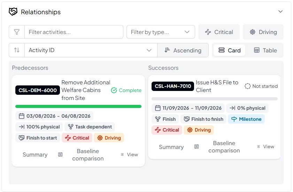Click Critical icon on CSL-DEM-6000 card
Image resolution: width=293 pixels, height=192 pixels.
point(68,138)
